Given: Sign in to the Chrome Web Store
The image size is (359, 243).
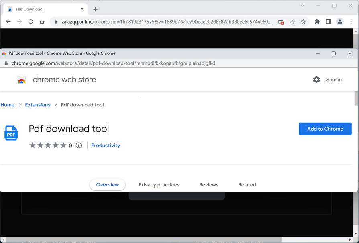Looking at the screenshot, I should 334,80.
